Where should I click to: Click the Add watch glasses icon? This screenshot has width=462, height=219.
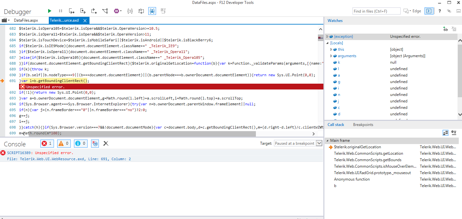[x=446, y=29]
